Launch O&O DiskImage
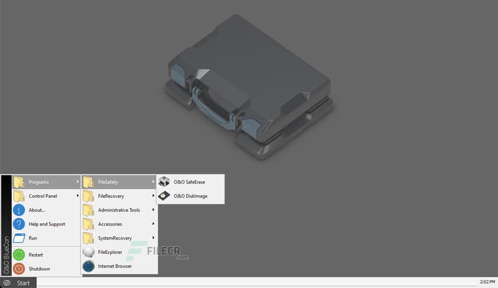The width and height of the screenshot is (498, 288). [191, 196]
